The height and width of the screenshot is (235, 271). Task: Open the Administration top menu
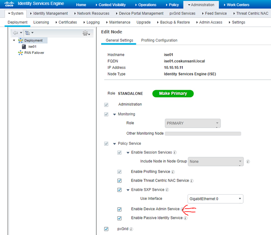[201, 5]
